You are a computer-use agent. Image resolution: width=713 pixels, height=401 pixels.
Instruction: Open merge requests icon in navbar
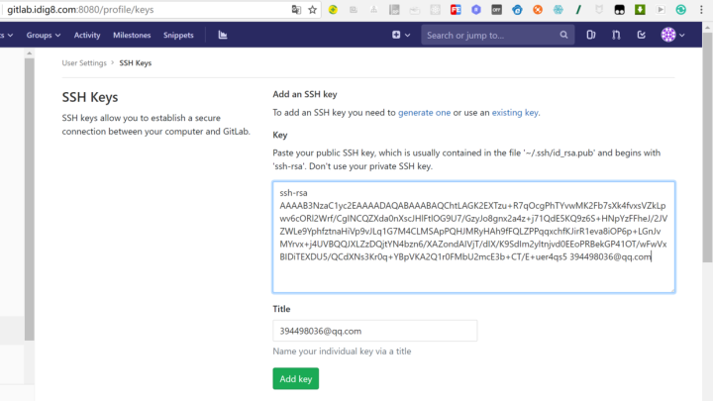616,35
